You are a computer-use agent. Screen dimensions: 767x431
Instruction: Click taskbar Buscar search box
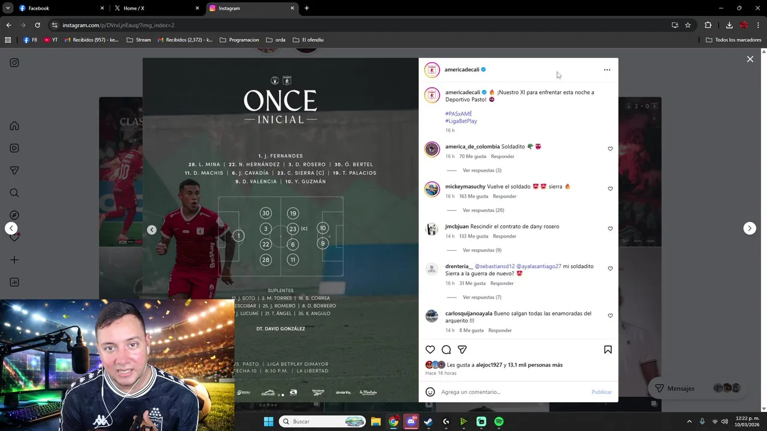[322, 421]
